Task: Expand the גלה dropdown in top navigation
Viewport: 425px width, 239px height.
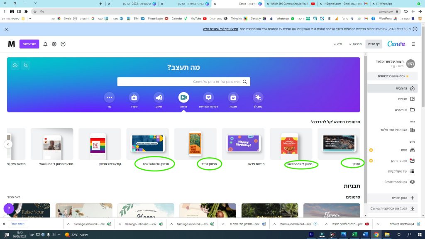Action: click(338, 44)
